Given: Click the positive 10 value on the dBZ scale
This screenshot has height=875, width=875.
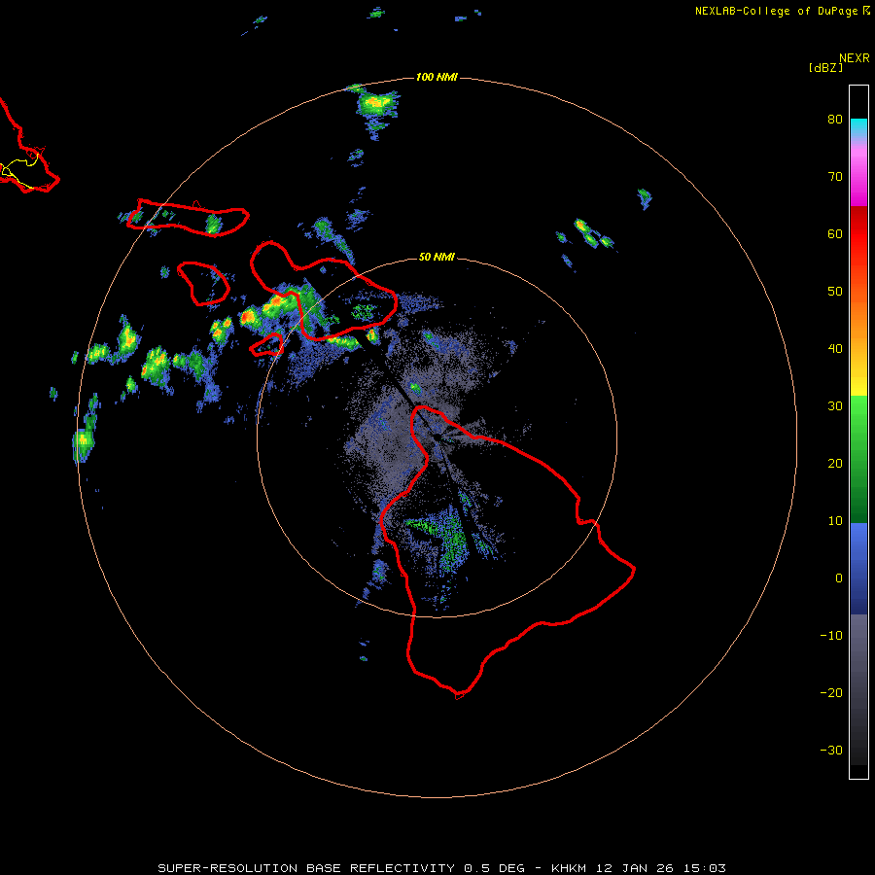Looking at the screenshot, I should pos(835,521).
